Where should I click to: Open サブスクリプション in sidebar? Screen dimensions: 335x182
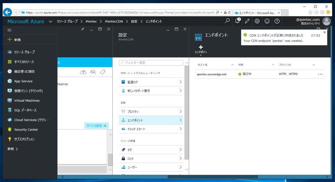(30, 139)
